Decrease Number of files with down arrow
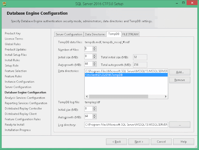 coord(94,50)
